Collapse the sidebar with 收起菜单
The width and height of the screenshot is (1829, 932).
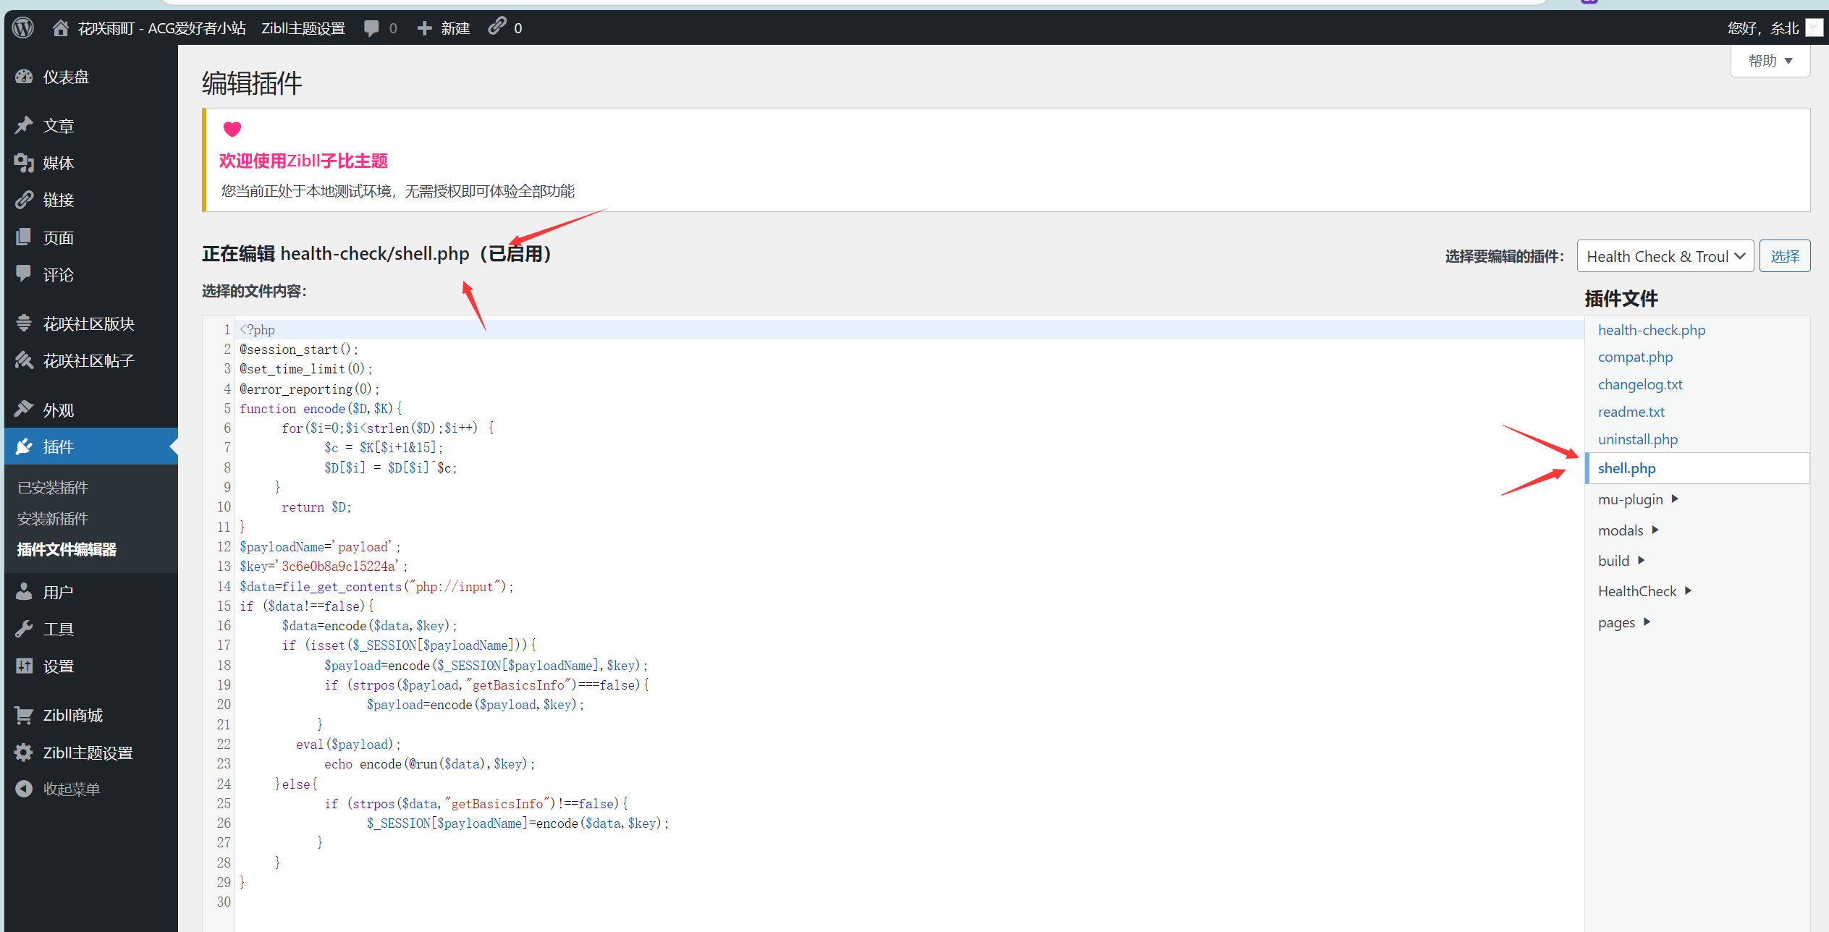[71, 789]
